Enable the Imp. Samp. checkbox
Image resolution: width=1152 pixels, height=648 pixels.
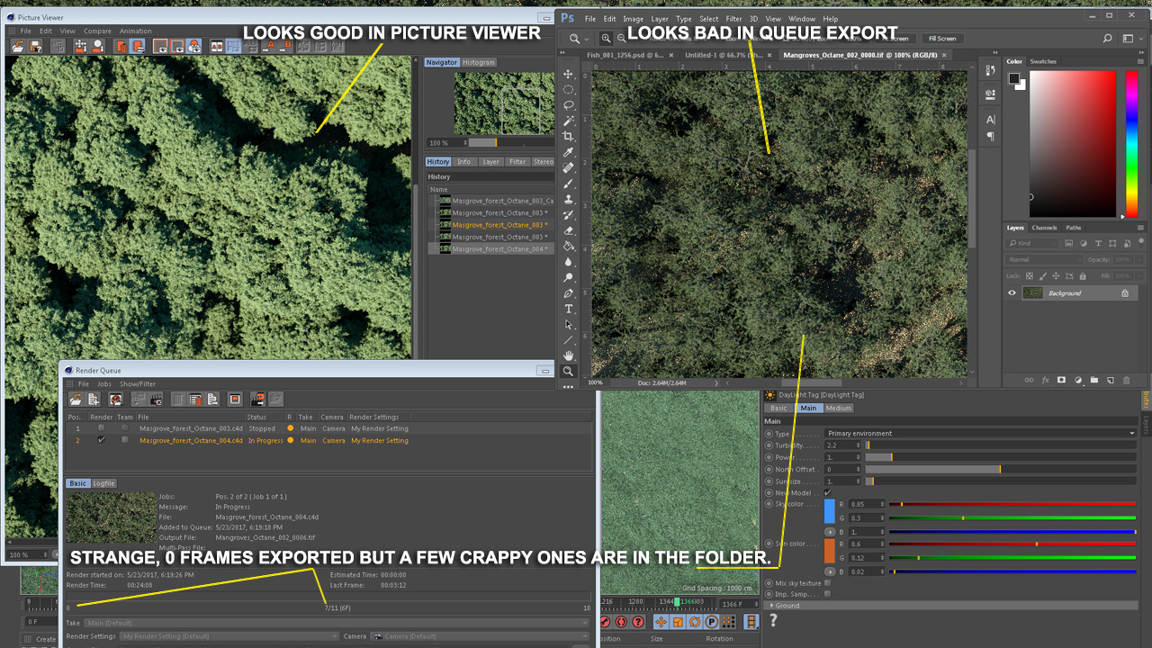[828, 594]
